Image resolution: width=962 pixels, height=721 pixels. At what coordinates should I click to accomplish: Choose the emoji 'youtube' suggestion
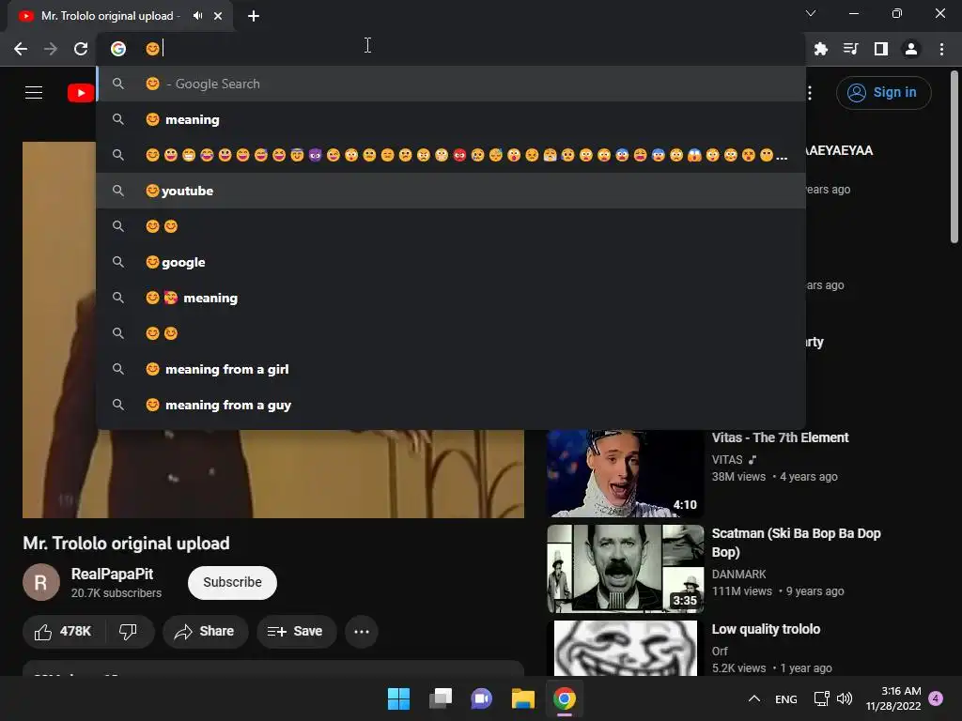[450, 191]
